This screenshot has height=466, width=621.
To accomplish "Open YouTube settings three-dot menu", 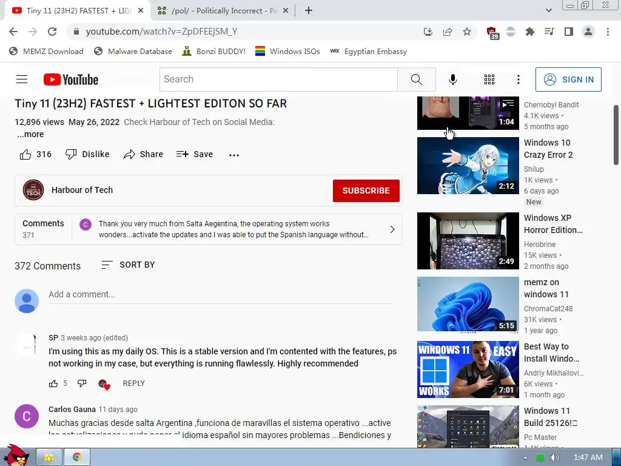I will click(x=518, y=79).
